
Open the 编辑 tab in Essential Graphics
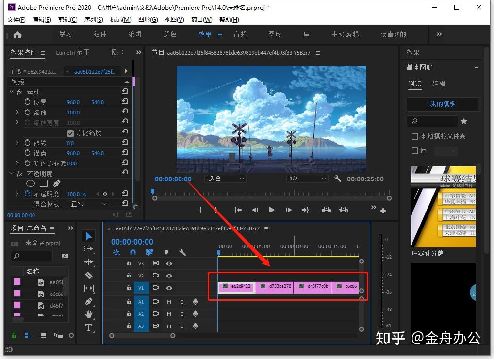(439, 83)
